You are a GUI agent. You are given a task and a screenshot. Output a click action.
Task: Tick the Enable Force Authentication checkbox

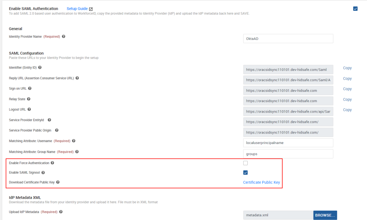coord(246,163)
